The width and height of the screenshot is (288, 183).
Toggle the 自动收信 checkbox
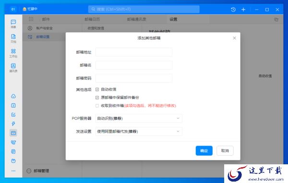[97, 89]
